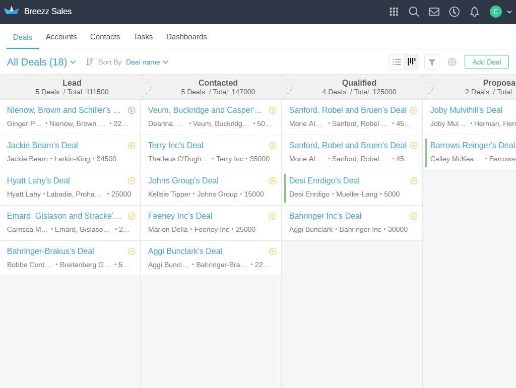Image resolution: width=516 pixels, height=388 pixels.
Task: Open the deals filter icon
Action: point(431,62)
